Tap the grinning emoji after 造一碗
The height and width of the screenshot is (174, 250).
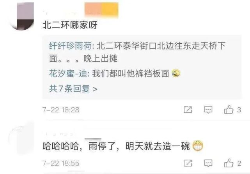click(198, 146)
